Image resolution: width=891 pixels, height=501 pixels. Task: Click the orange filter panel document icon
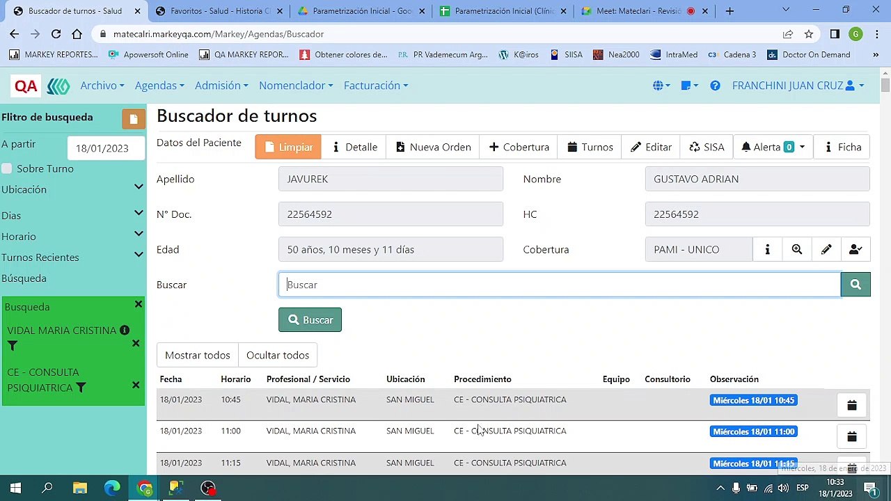click(x=134, y=119)
